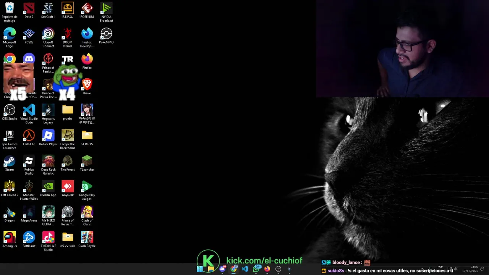Select the PCSX2 emulator shortcut
This screenshot has width=489, height=275.
(x=29, y=36)
